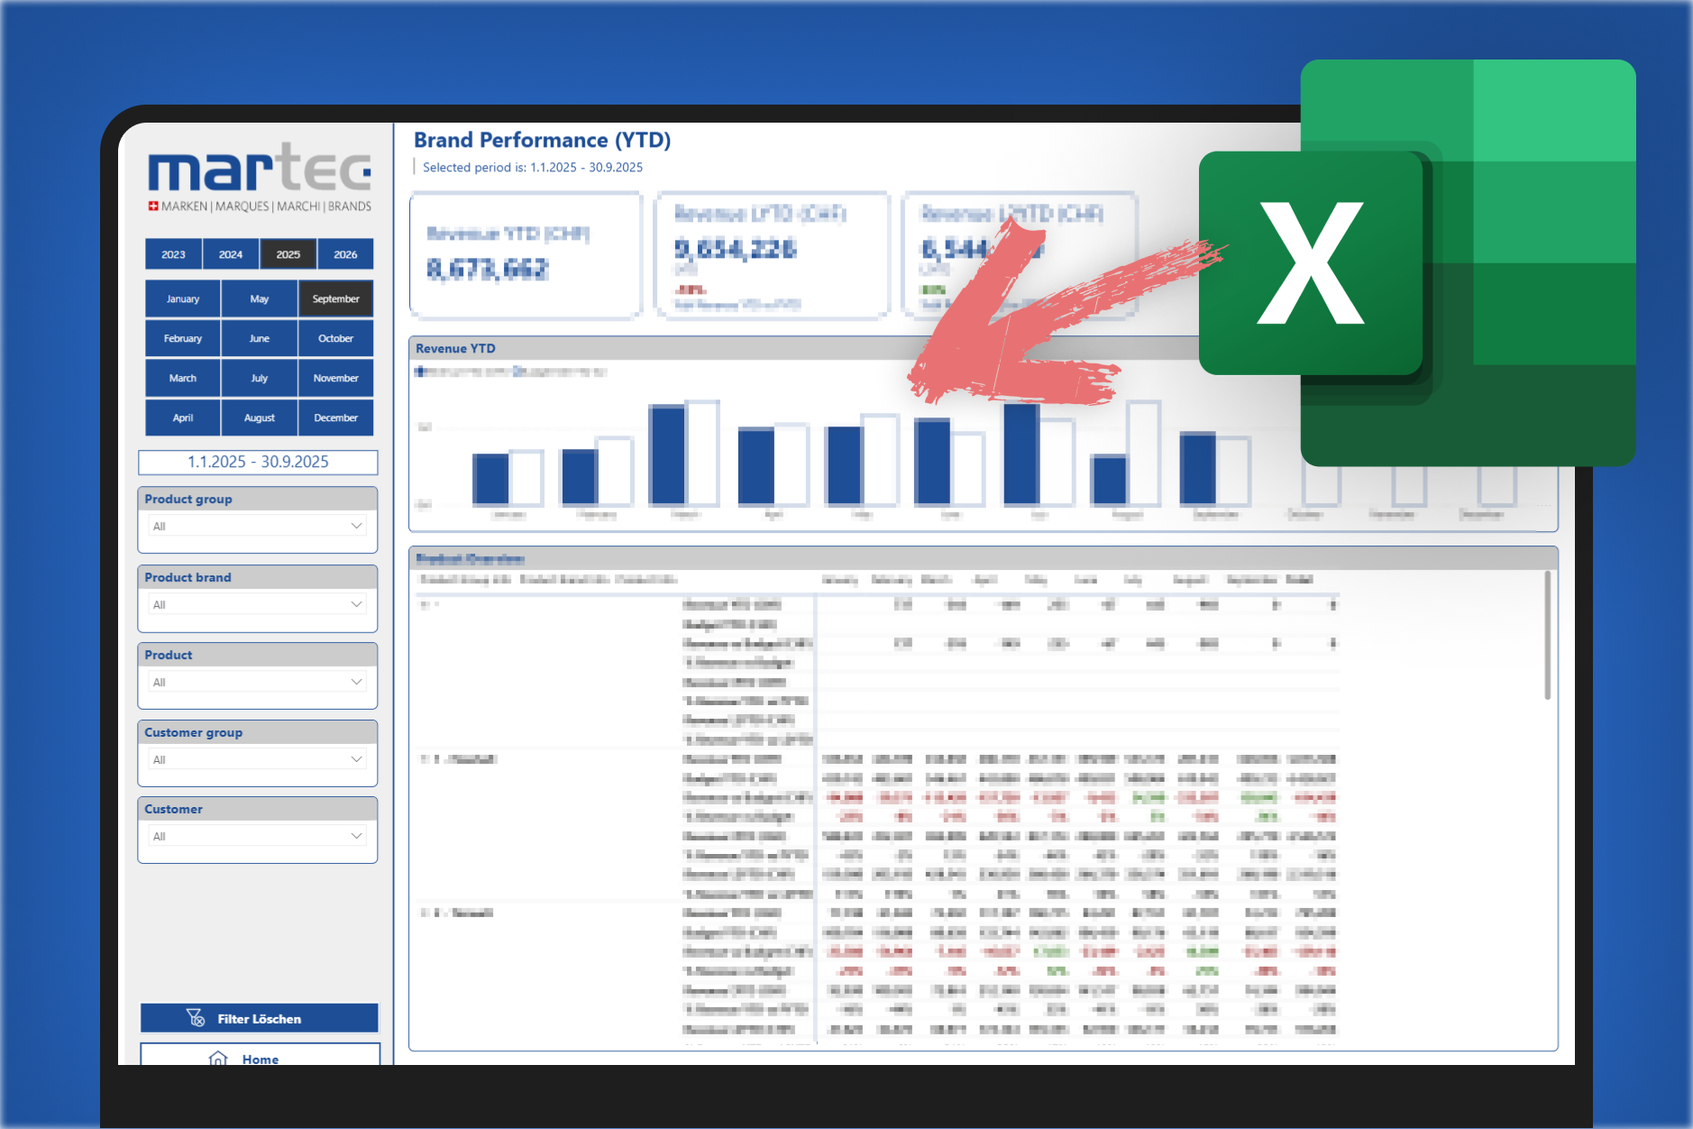Viewport: 1693px width, 1129px height.
Task: Click the Home house icon
Action: click(218, 1058)
